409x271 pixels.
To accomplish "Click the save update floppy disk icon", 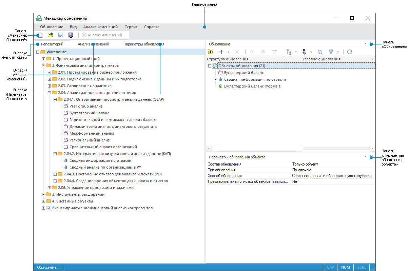I will coord(61,35).
